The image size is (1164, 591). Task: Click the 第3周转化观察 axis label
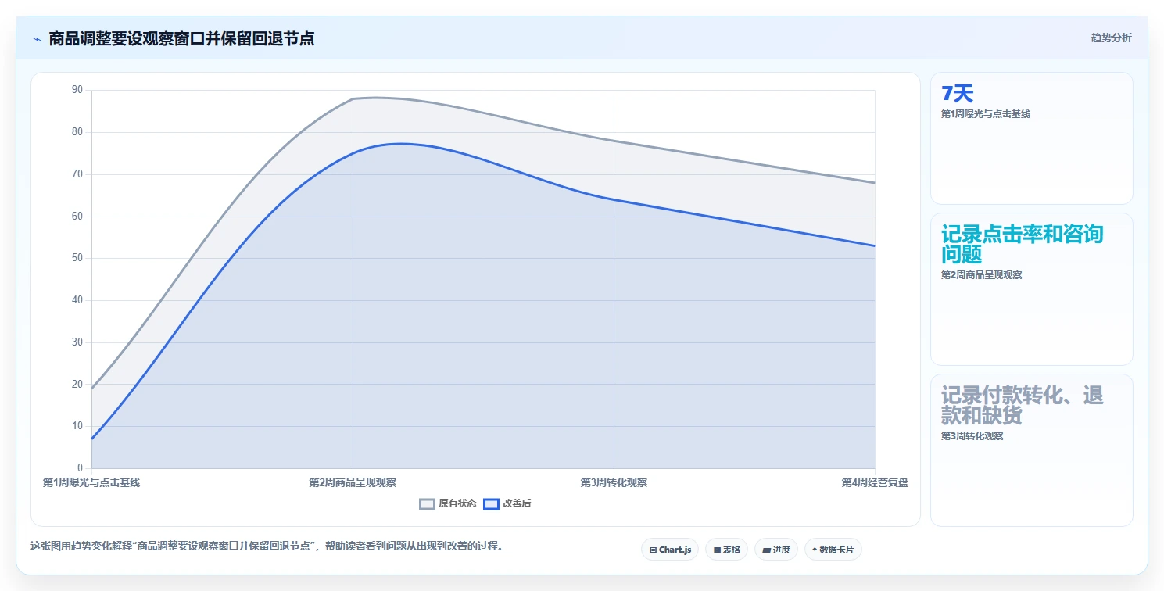[x=614, y=482]
